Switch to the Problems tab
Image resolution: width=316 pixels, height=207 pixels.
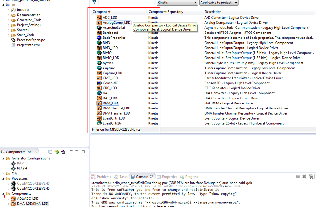(101, 177)
